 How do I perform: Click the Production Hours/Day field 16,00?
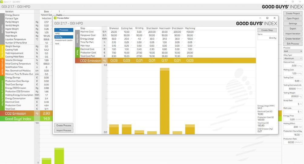293,135
